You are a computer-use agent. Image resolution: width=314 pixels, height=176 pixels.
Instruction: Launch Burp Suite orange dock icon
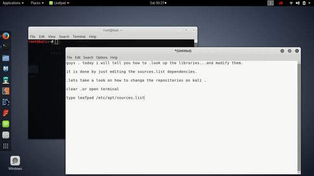coord(5,91)
